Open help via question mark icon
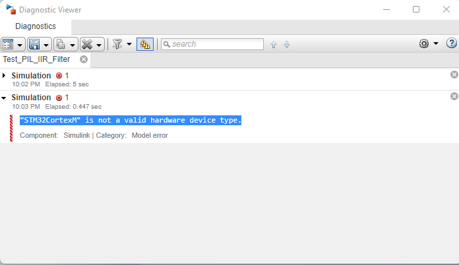This screenshot has width=459, height=265. point(451,44)
